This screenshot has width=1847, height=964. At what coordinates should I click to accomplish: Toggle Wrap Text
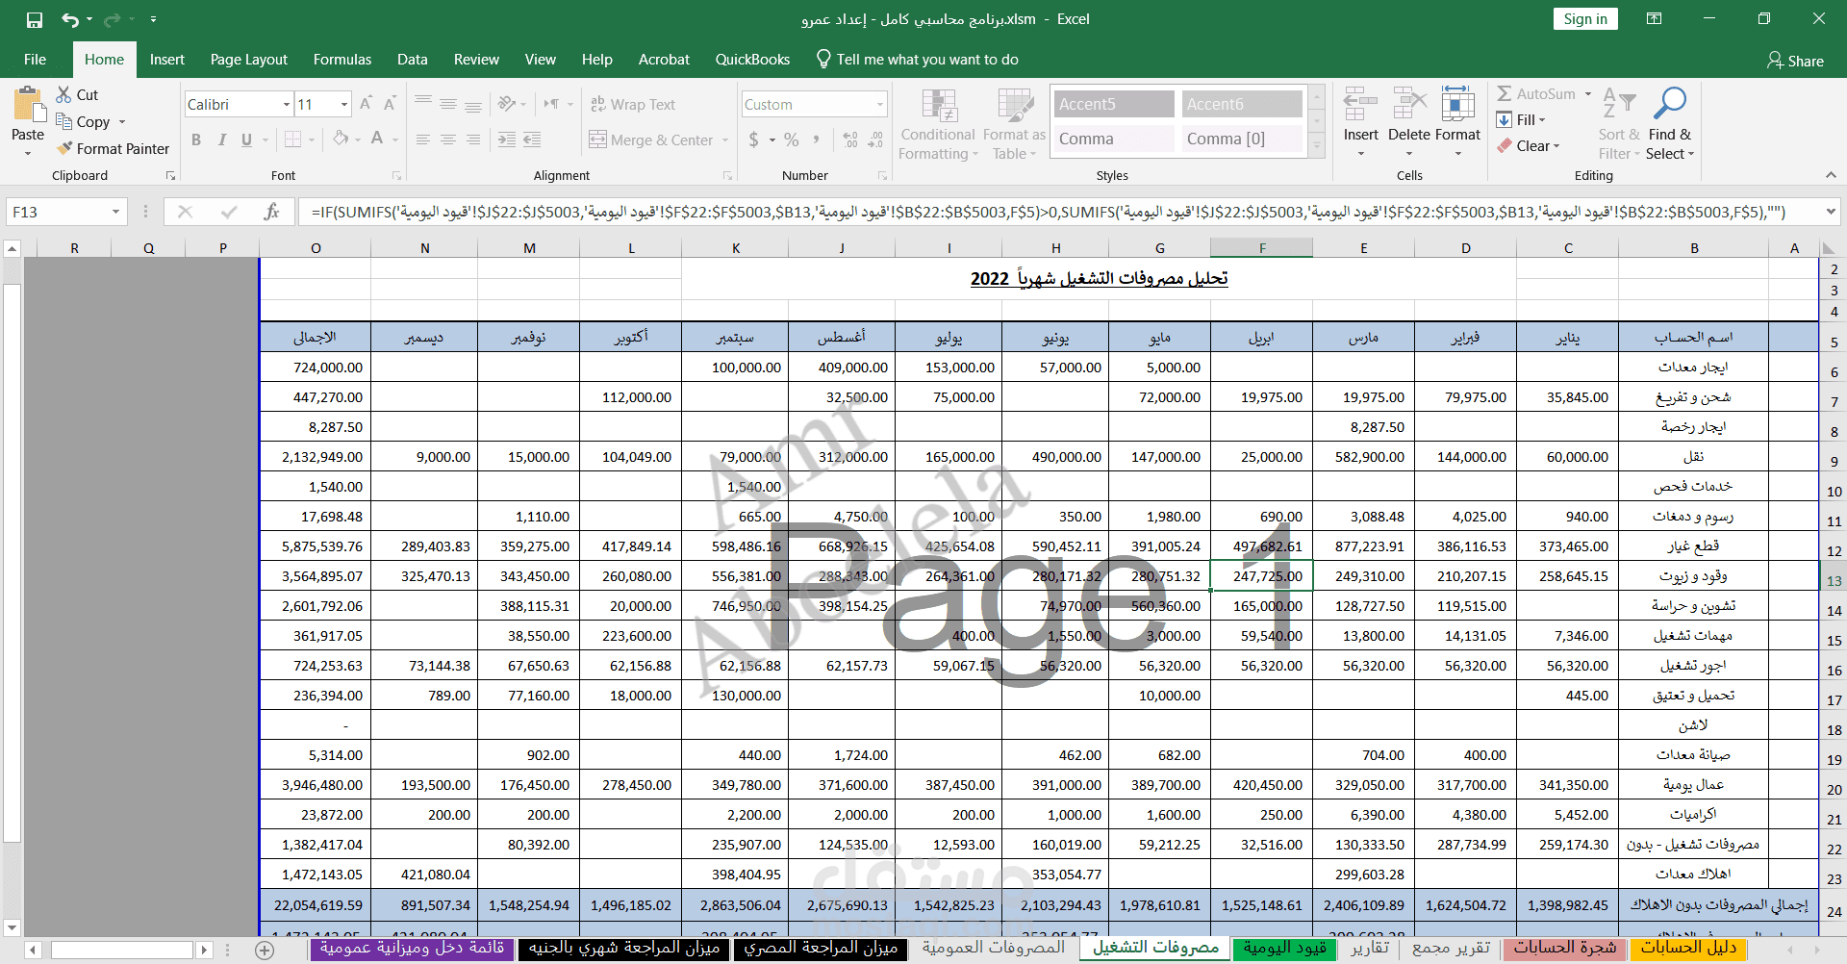point(632,104)
